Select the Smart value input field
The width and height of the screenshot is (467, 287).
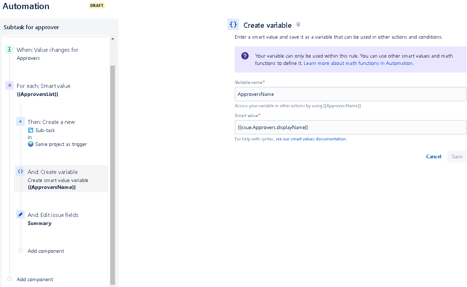pos(351,127)
